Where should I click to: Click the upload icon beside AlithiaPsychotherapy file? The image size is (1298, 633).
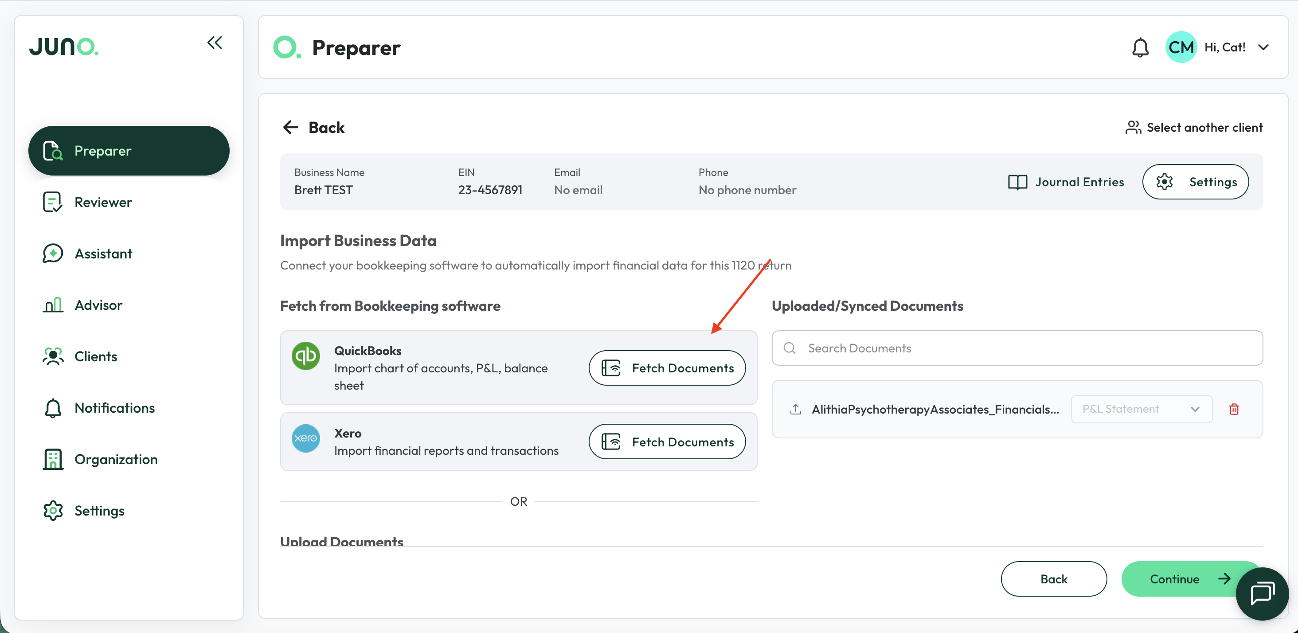click(796, 409)
